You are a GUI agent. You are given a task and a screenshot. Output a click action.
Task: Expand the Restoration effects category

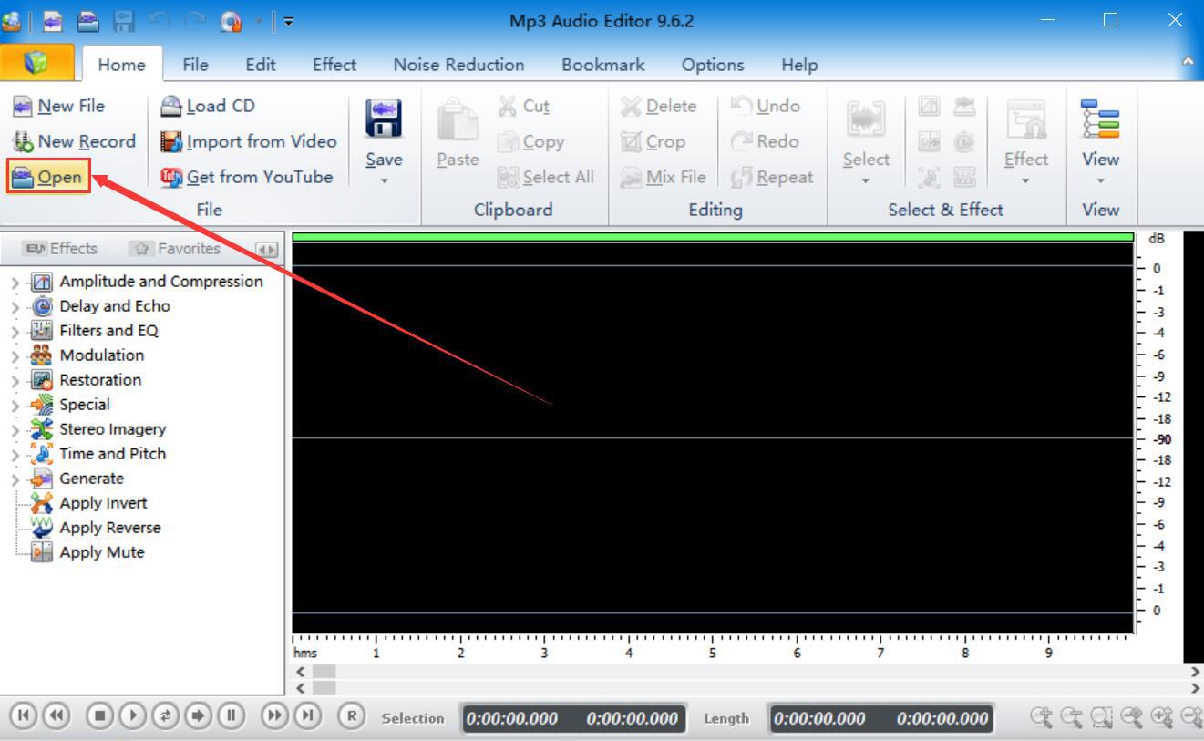[14, 379]
